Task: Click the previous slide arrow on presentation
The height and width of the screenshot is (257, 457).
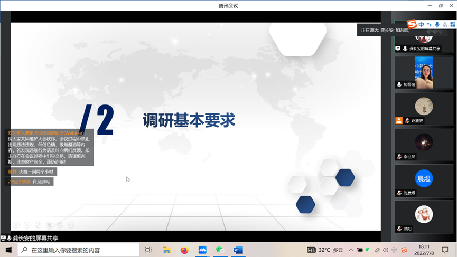Action: [16, 225]
